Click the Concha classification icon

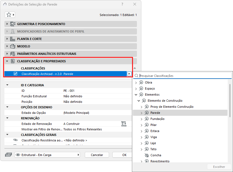pyautogui.click(x=147, y=155)
